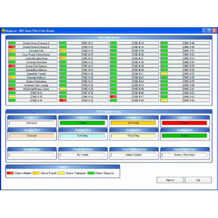This screenshot has width=218, height=218.
Task: Click the red alarm indicator for ZONE #47
Action: click(x=113, y=96)
